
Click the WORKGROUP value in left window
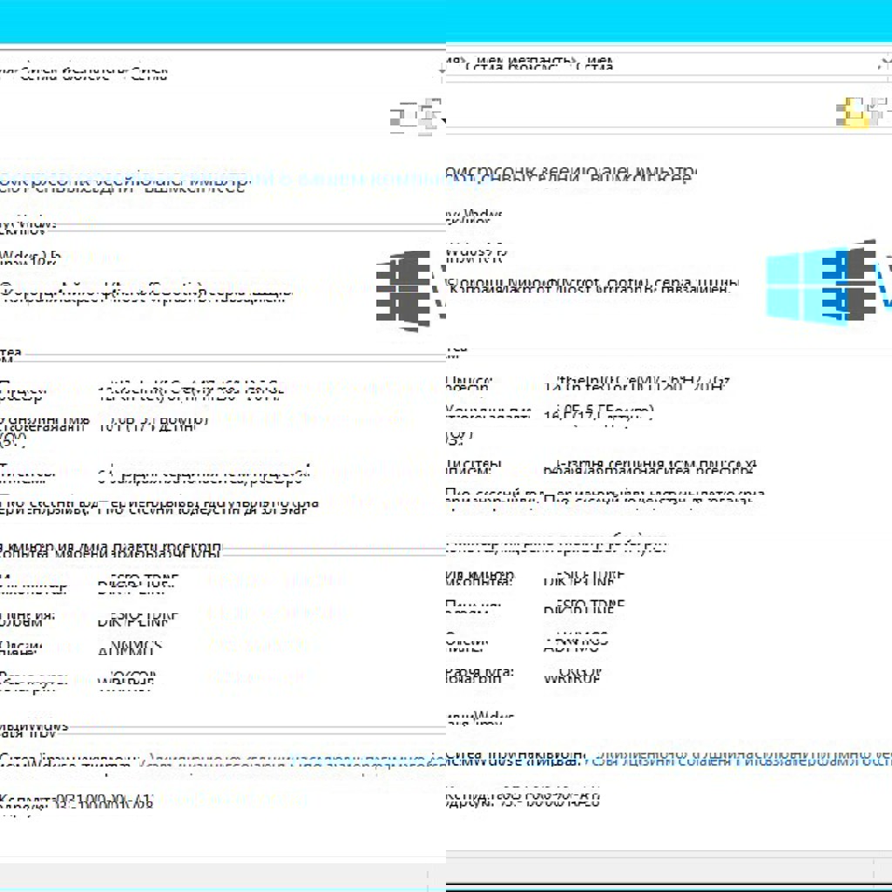[x=128, y=681]
